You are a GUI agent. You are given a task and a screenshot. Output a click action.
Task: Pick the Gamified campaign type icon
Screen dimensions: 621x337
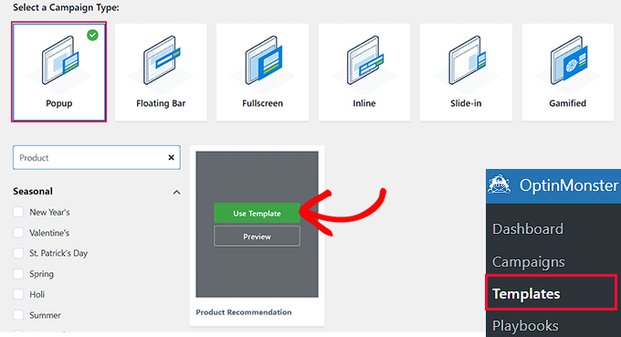pos(568,60)
